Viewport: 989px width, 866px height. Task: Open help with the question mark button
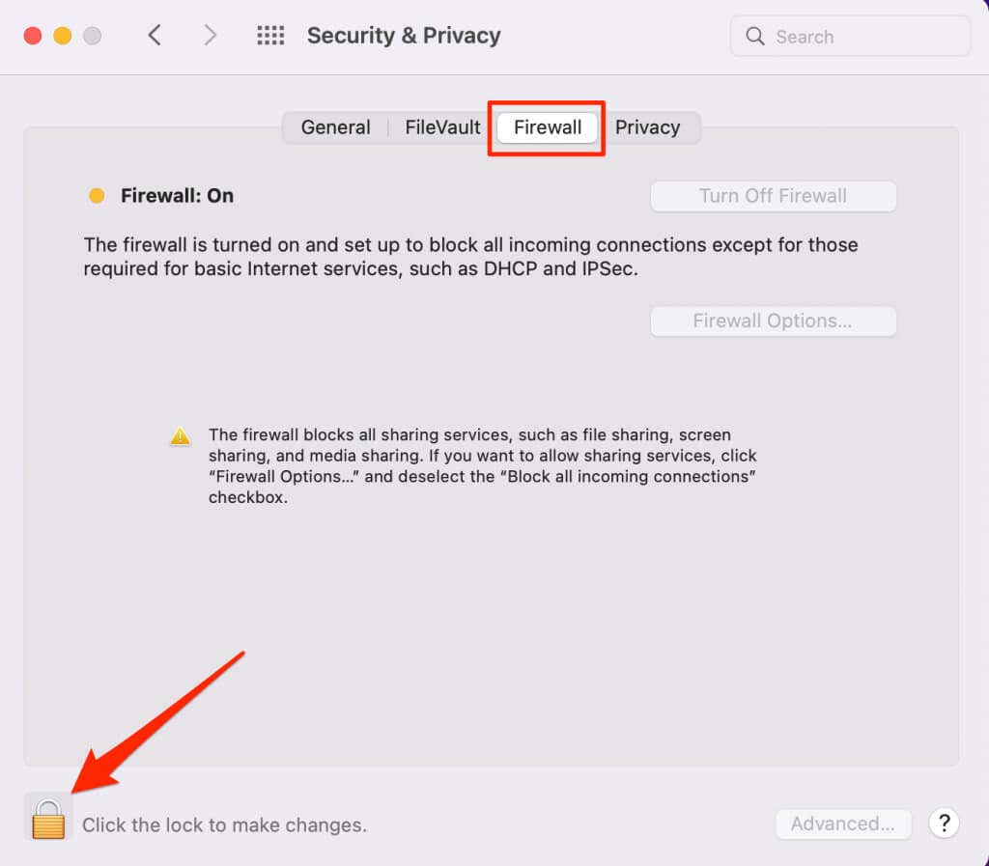944,824
